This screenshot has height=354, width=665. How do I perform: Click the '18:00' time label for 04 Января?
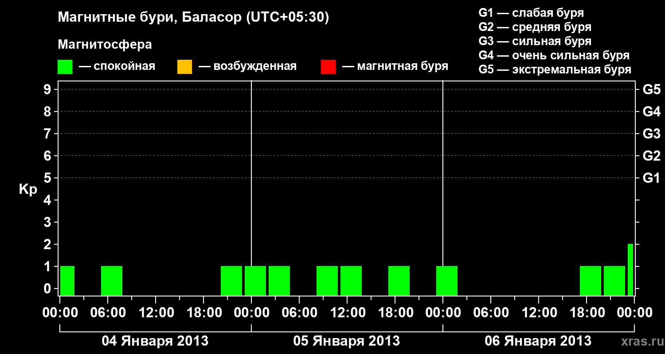[x=203, y=313]
